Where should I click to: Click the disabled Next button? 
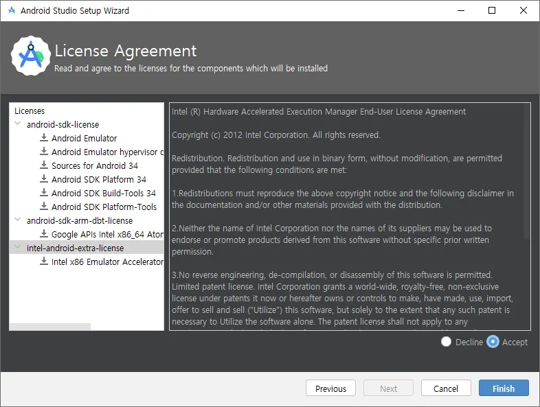[x=388, y=388]
